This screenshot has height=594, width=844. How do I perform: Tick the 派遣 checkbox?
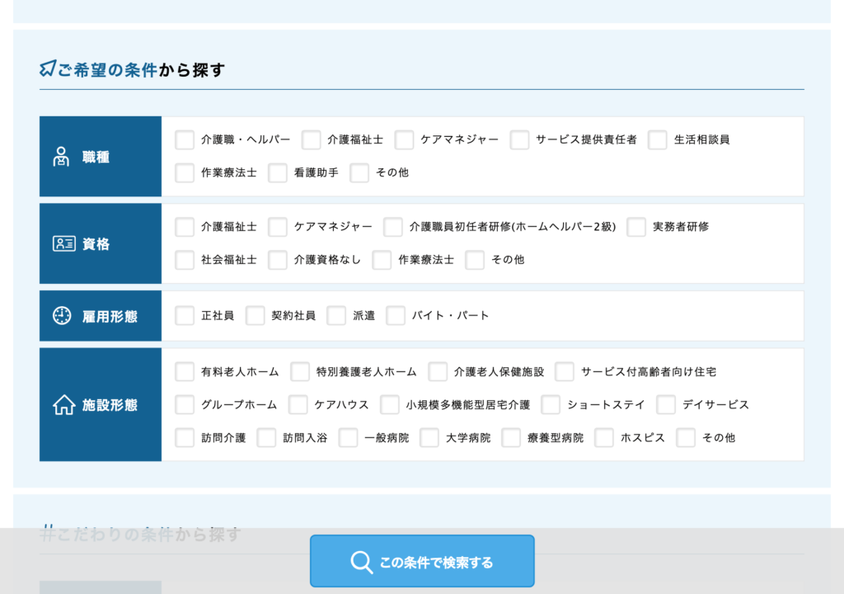[x=336, y=316]
